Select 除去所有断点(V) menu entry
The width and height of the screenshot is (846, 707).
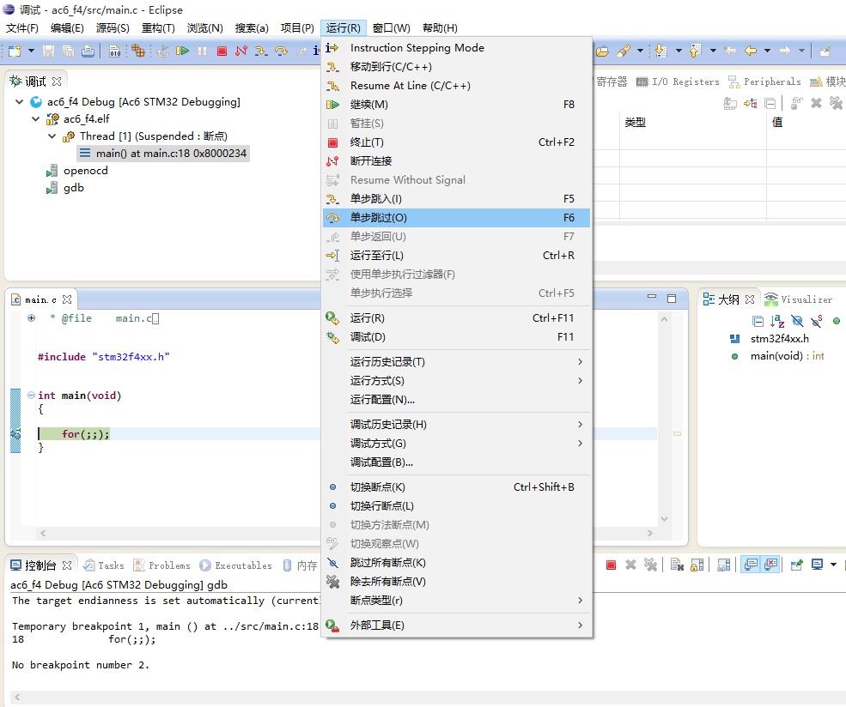[x=456, y=582]
